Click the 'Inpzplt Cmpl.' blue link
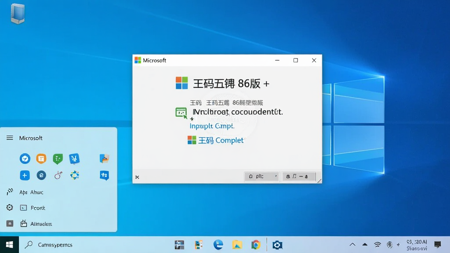The image size is (450, 253). point(212,126)
